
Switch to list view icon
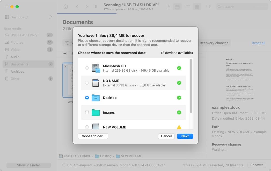coord(188,7)
